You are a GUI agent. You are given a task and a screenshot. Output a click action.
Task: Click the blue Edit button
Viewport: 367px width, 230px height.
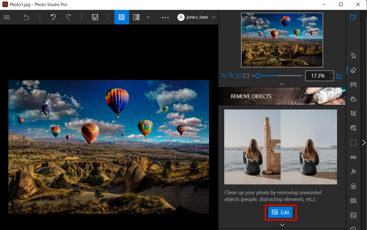280,212
